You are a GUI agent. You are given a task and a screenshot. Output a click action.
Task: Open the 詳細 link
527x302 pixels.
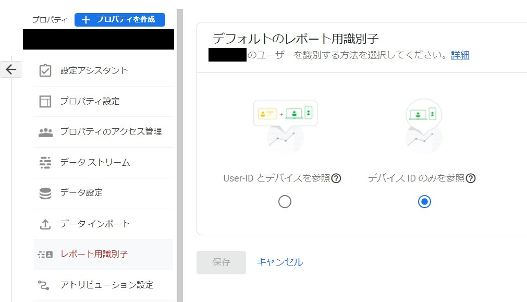[x=460, y=55]
